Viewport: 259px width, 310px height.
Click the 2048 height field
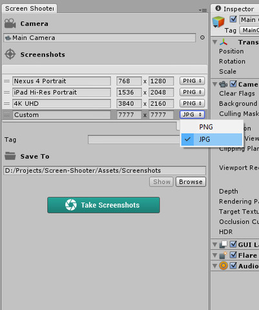pyautogui.click(x=161, y=92)
